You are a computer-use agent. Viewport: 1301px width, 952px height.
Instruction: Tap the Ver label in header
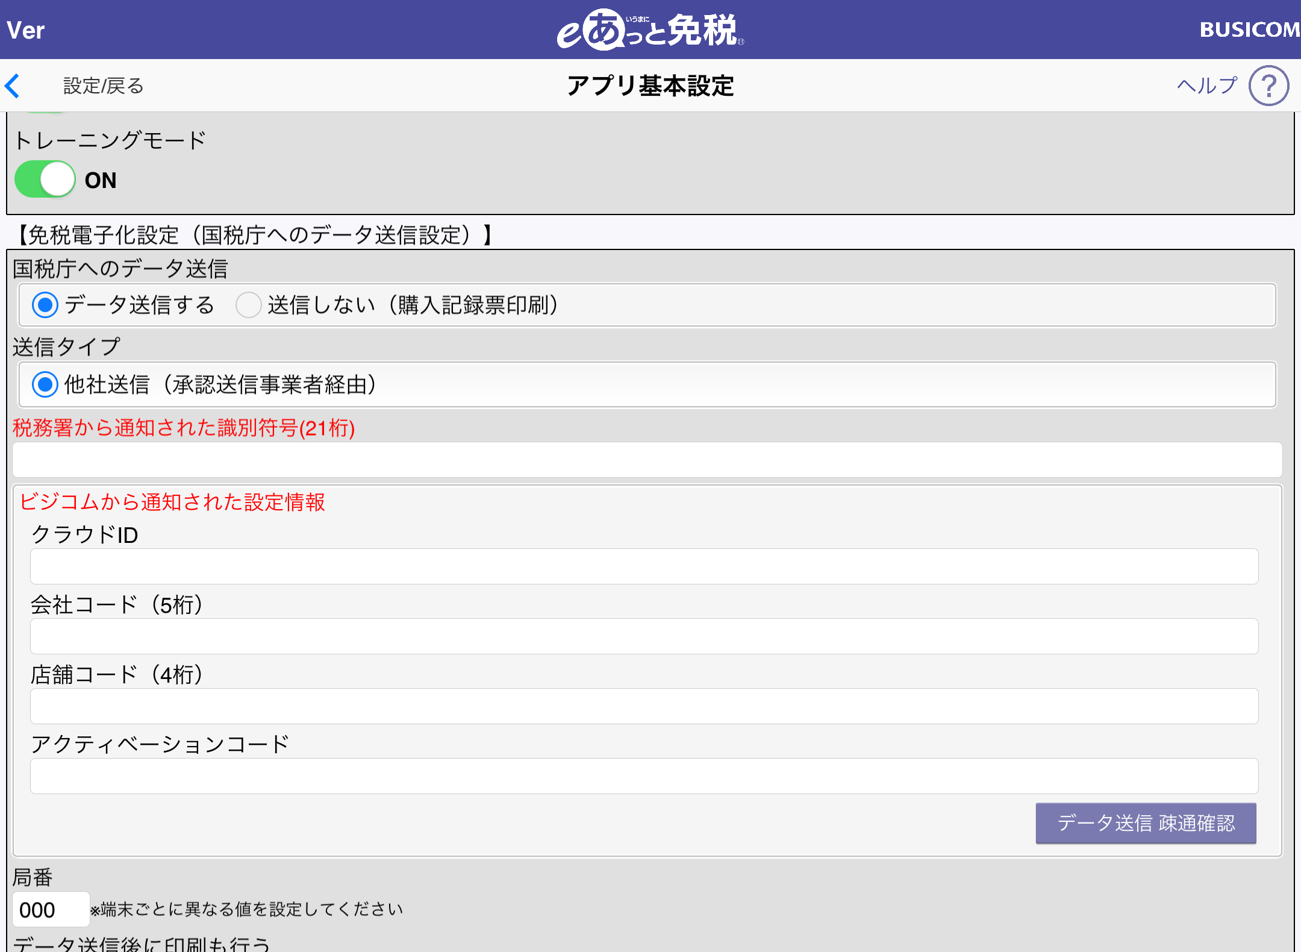[26, 30]
